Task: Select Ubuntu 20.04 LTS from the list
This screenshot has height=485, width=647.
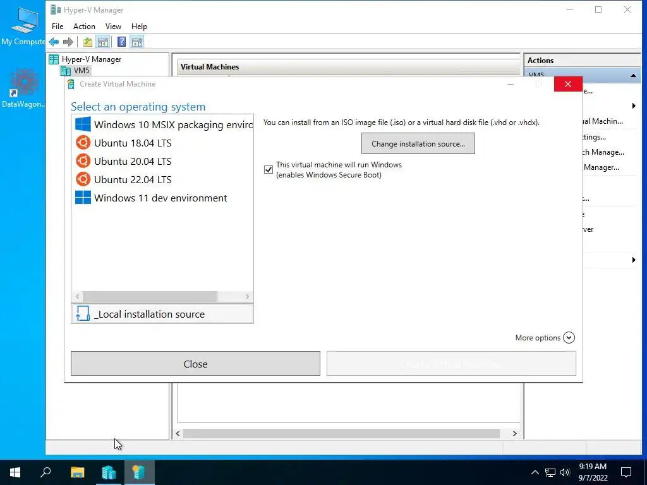Action: pyautogui.click(x=162, y=161)
